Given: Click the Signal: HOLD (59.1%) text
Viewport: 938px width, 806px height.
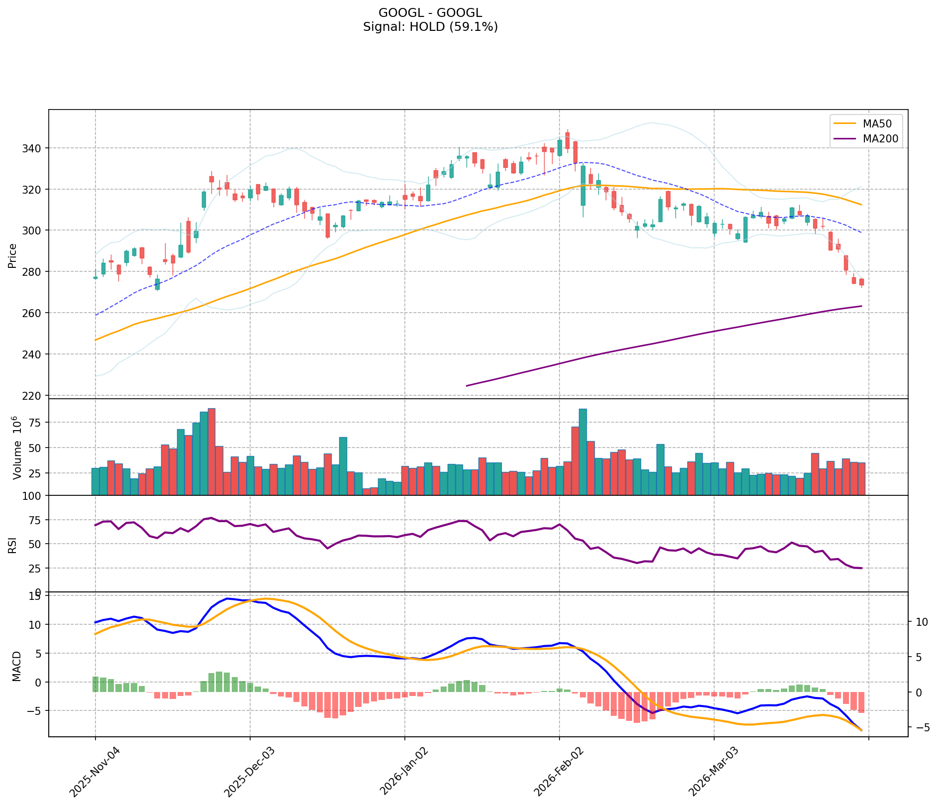Looking at the screenshot, I should coord(430,27).
